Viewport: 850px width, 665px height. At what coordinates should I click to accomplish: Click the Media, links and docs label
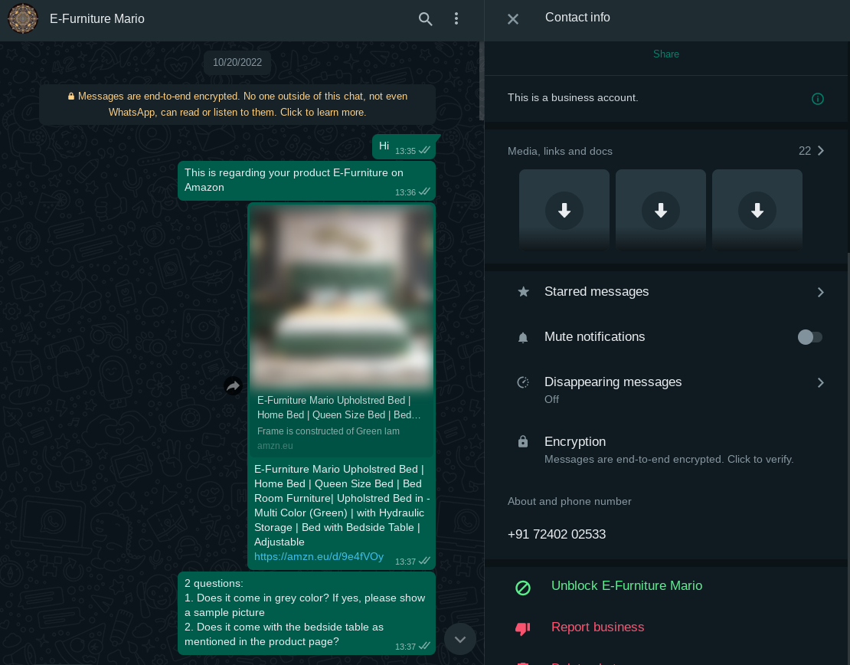point(560,152)
